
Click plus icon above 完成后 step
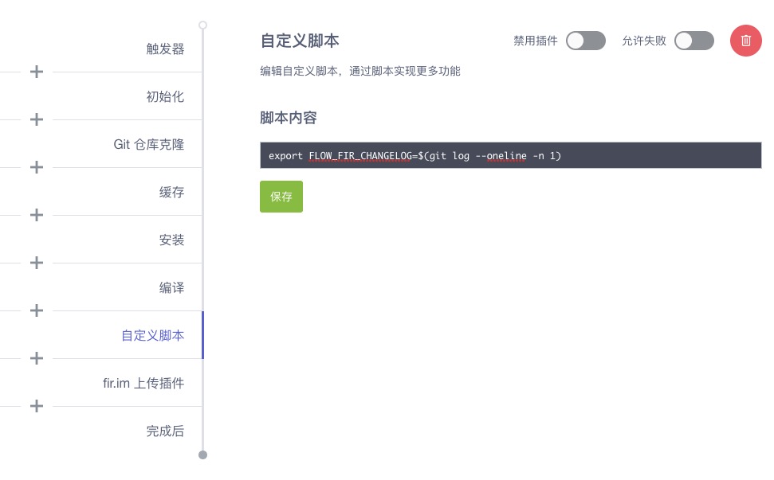click(36, 406)
